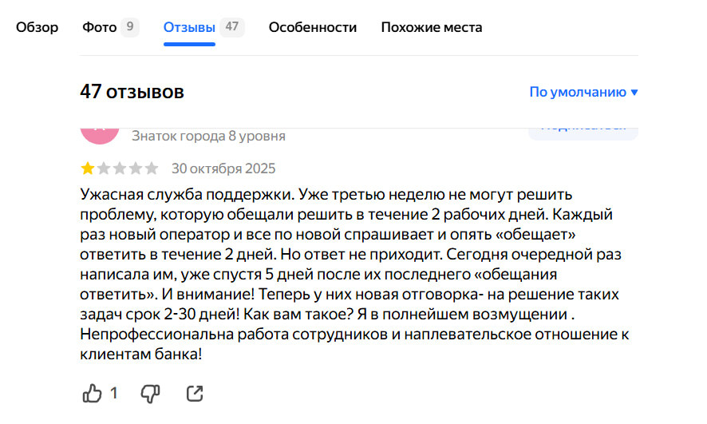Open the Похожие места tab

(x=431, y=27)
